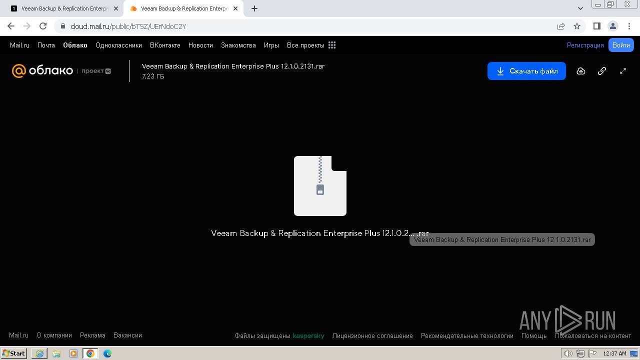Click footer Mail.ru link
Screen dimensions: 640x360
(x=18, y=335)
